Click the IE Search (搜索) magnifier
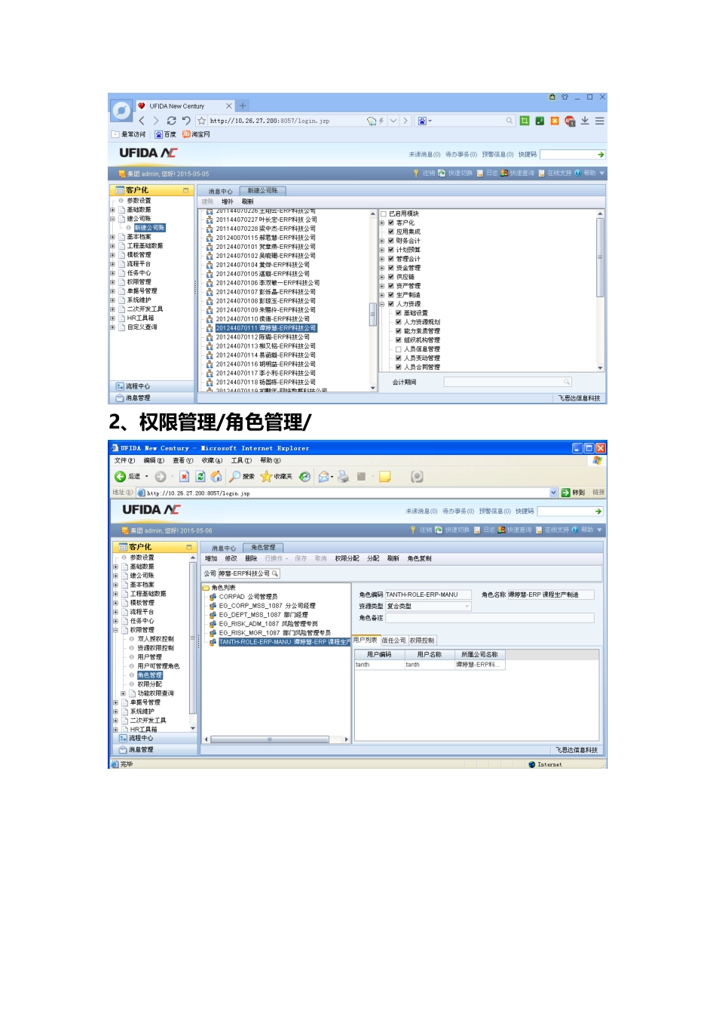 pos(242,477)
